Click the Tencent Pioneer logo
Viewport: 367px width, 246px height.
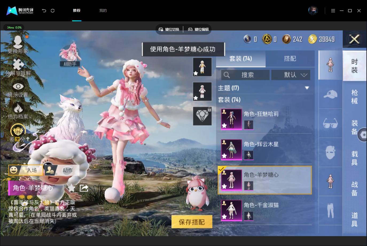(x=20, y=11)
